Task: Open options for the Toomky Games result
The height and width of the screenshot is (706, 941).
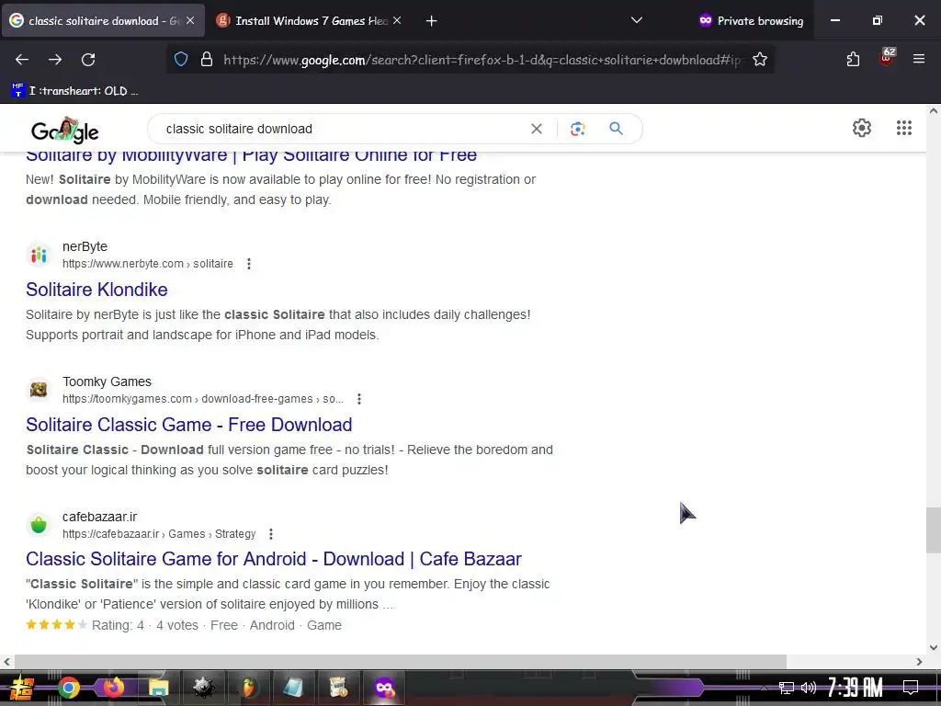Action: pyautogui.click(x=359, y=399)
